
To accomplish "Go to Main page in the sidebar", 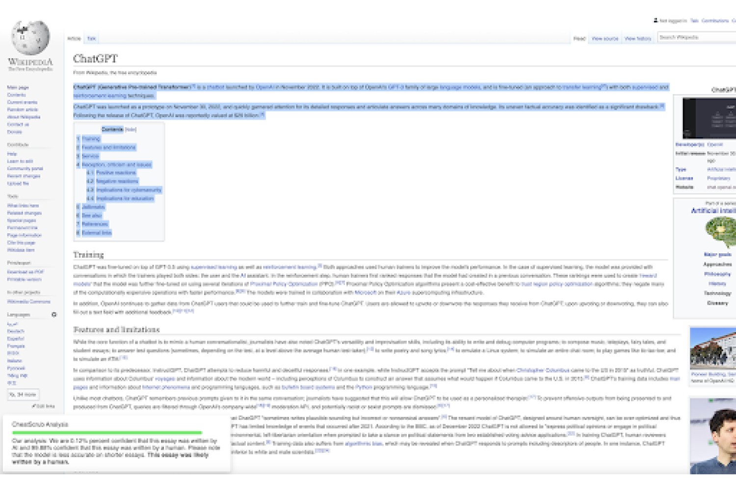I will pyautogui.click(x=18, y=87).
